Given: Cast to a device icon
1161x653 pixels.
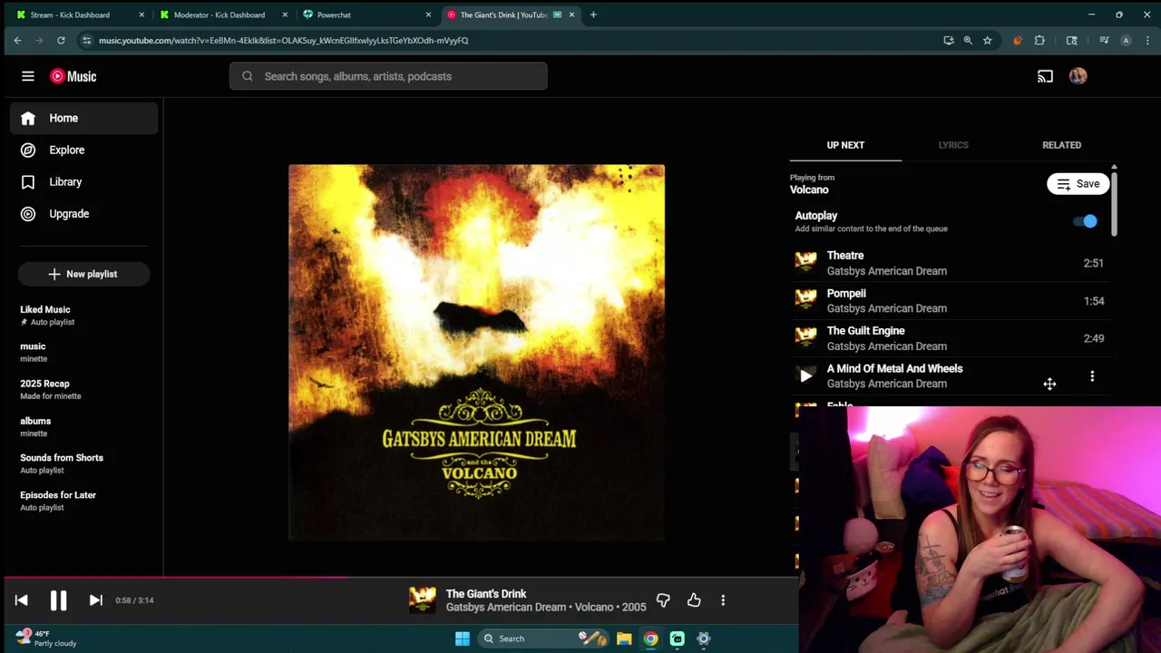Looking at the screenshot, I should [x=1045, y=76].
